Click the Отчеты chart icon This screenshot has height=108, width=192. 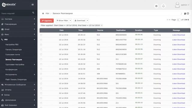(2, 90)
